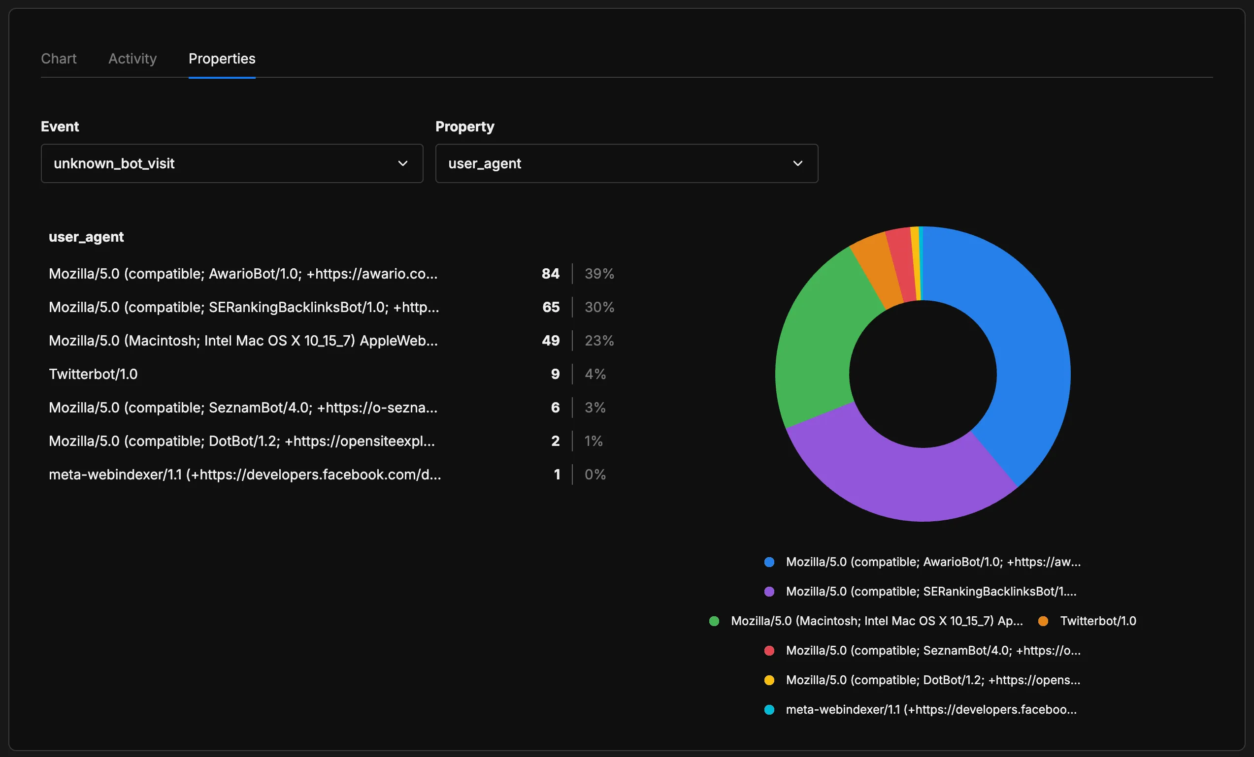1254x757 pixels.
Task: Open the unknown_bot_visit Event dropdown
Action: [x=231, y=163]
